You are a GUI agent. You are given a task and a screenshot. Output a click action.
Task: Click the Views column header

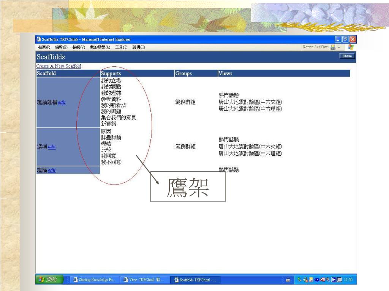[x=284, y=73]
